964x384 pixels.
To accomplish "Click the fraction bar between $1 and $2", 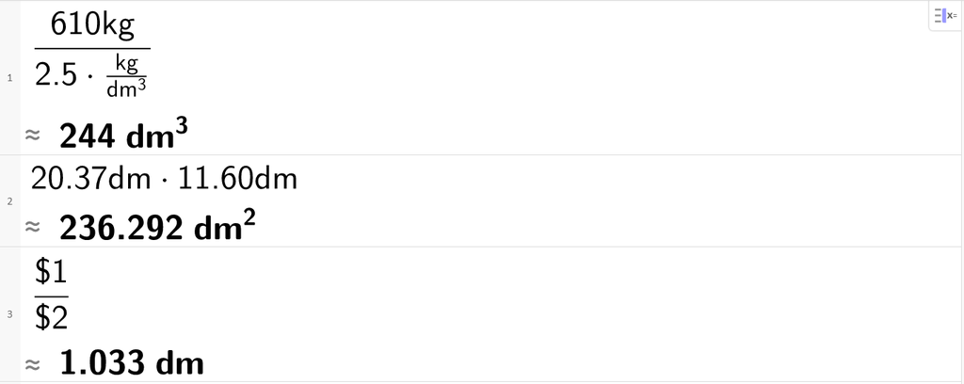I will tap(51, 296).
